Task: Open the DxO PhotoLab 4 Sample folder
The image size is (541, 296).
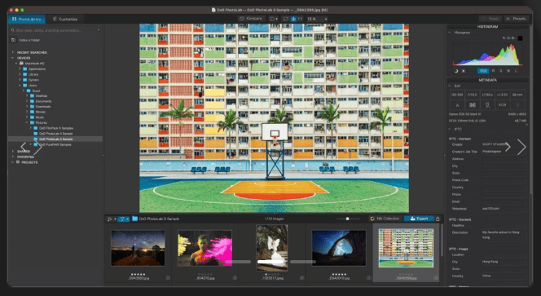Action: tap(53, 133)
